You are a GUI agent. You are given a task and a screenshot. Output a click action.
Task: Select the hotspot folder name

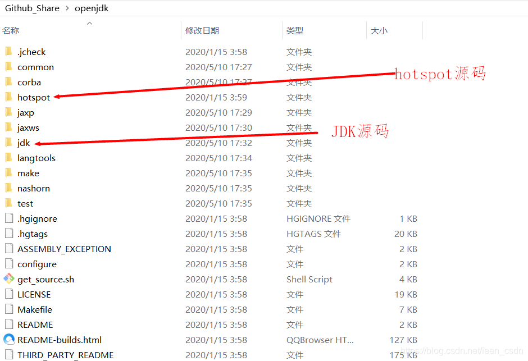pos(34,98)
